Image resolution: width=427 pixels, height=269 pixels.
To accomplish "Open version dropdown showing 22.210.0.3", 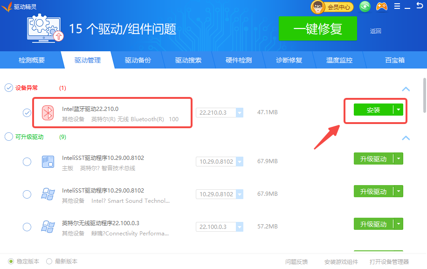I will (x=239, y=113).
